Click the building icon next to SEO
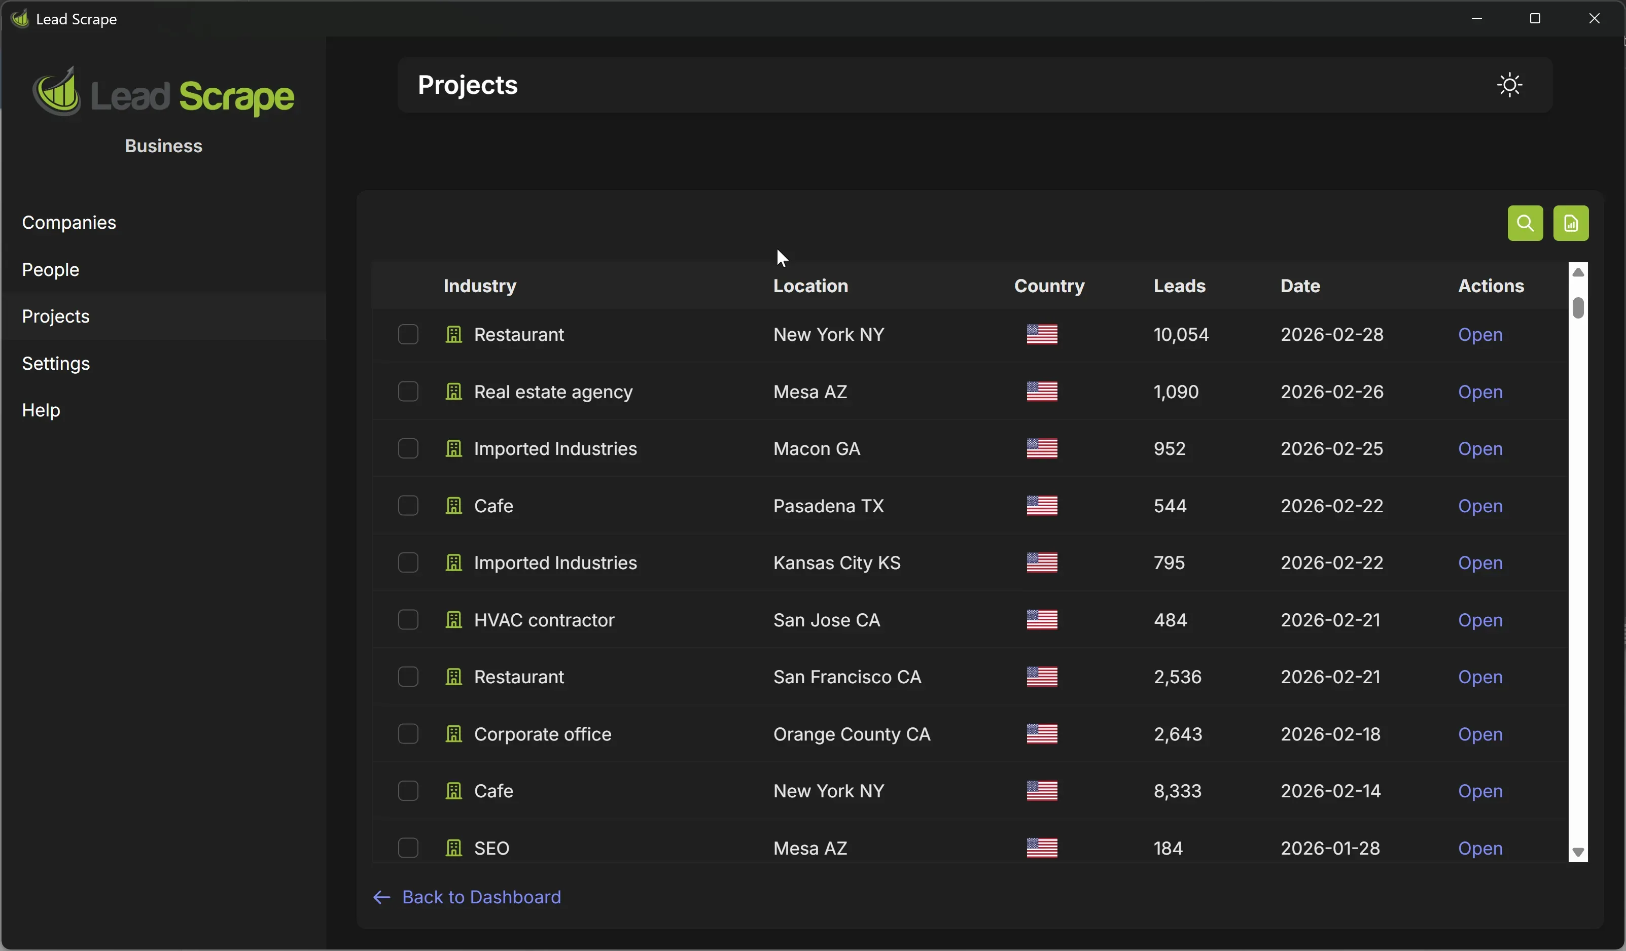 click(x=453, y=848)
